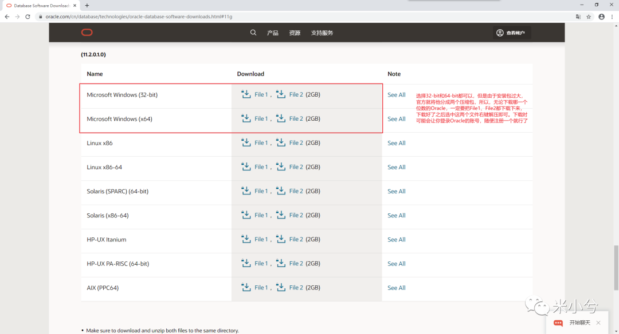The height and width of the screenshot is (334, 619).
Task: Click the 查看帐户 account button
Action: (x=511, y=33)
